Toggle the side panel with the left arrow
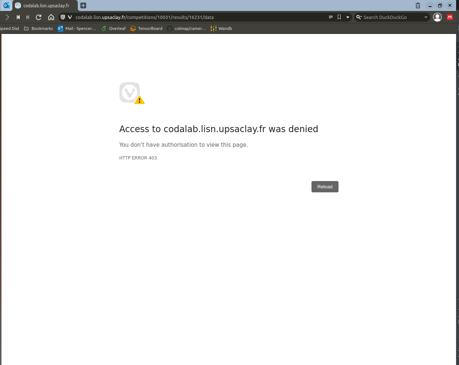Image resolution: width=459 pixels, height=365 pixels. click(7, 17)
